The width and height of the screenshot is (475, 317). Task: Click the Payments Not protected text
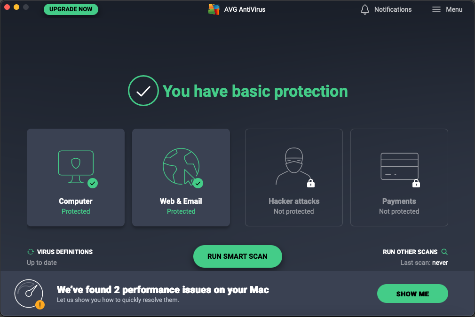click(x=399, y=211)
